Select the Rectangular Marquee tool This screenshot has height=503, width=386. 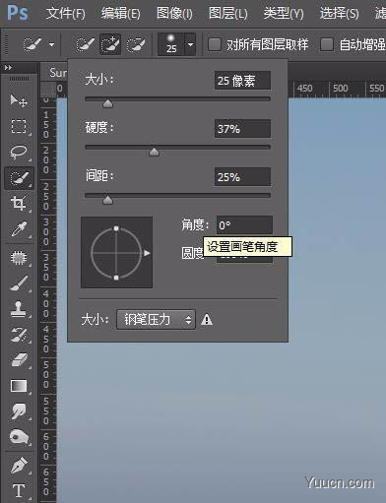coord(19,126)
